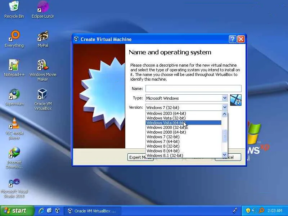Screen dimensions: 288x216
Task: Click the Everything magnifier tray icon
Action: tap(262, 211)
